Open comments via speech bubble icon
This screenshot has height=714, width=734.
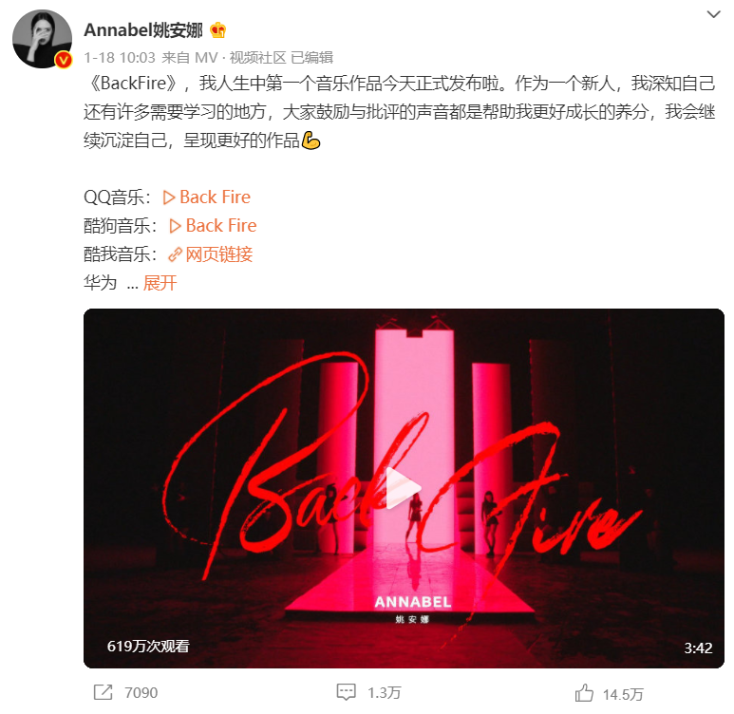pyautogui.click(x=346, y=692)
